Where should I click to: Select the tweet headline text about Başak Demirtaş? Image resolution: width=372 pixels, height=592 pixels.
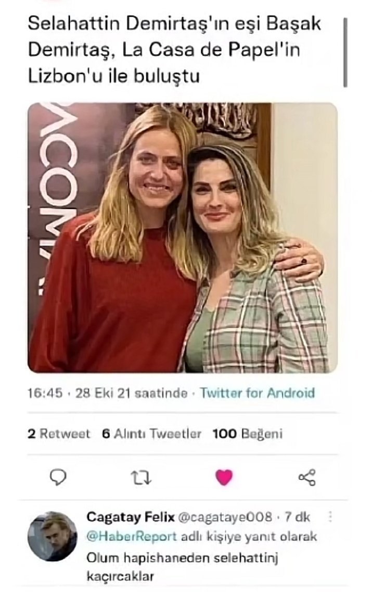tap(174, 50)
